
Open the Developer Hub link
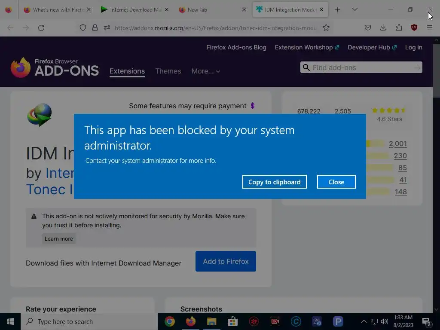(x=372, y=47)
